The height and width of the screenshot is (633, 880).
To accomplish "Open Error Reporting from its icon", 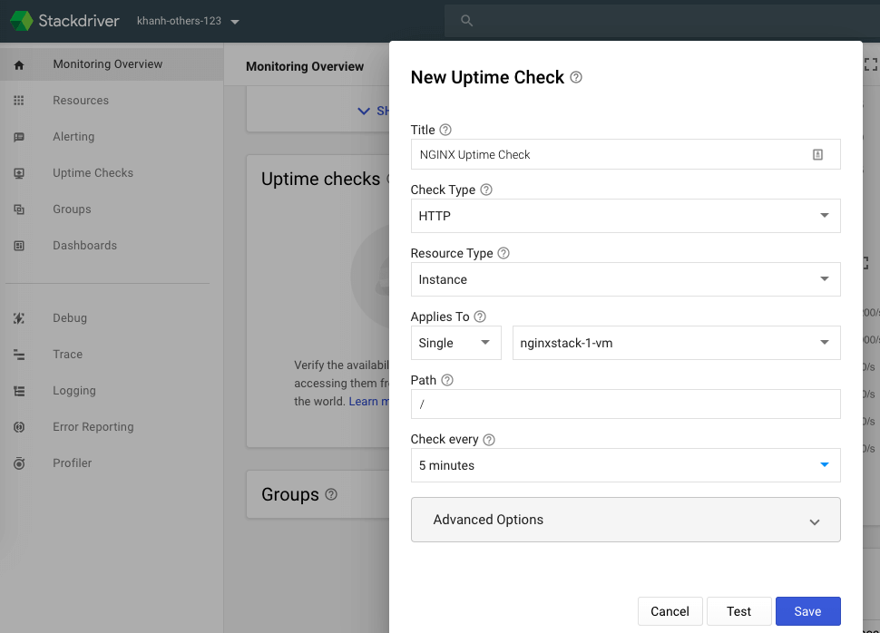I will tap(18, 426).
